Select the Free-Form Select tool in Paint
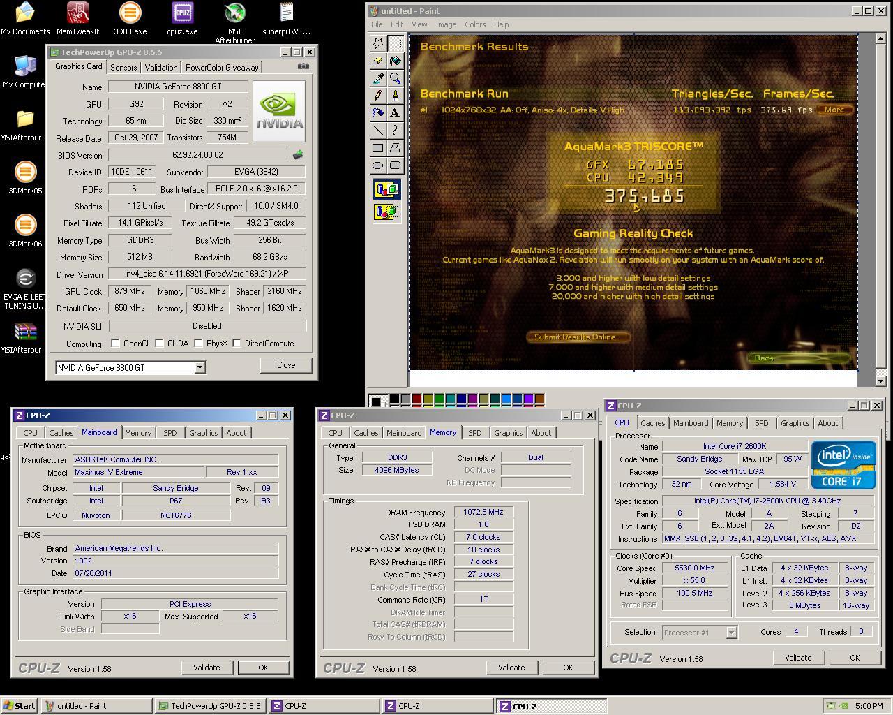The height and width of the screenshot is (715, 893). click(377, 43)
